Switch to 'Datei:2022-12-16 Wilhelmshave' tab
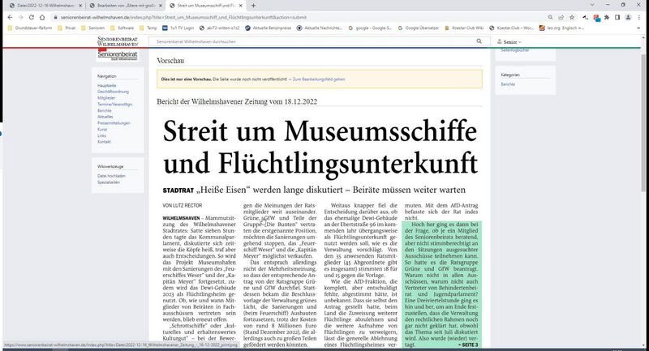This screenshot has height=351, width=649. click(x=45, y=6)
